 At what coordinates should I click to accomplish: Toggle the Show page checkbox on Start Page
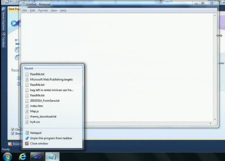pyautogui.click(x=13, y=133)
